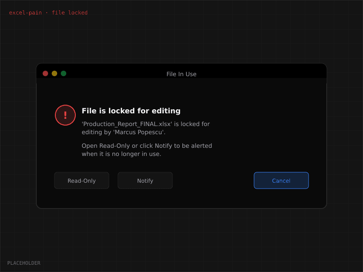Click the Read-Only and Notify instruction text
Screen dimensions: 363x272
147,150
